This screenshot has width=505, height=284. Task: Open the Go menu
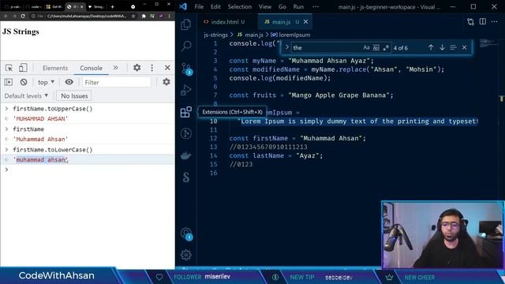(x=282, y=6)
